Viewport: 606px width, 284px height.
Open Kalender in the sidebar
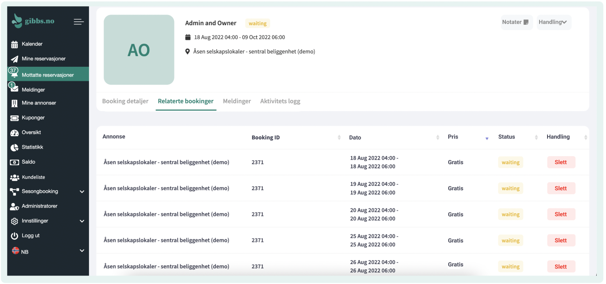tap(32, 44)
